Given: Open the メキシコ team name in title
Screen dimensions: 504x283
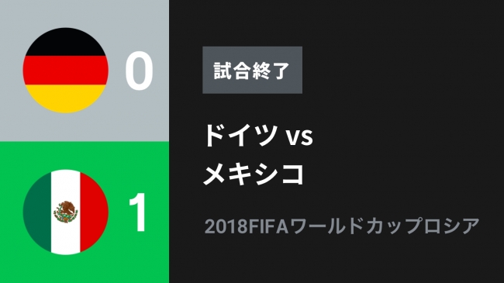Looking at the screenshot, I should (x=254, y=174).
